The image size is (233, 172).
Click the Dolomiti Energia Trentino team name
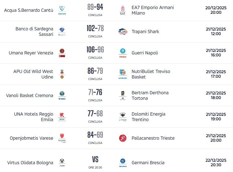click(x=148, y=117)
